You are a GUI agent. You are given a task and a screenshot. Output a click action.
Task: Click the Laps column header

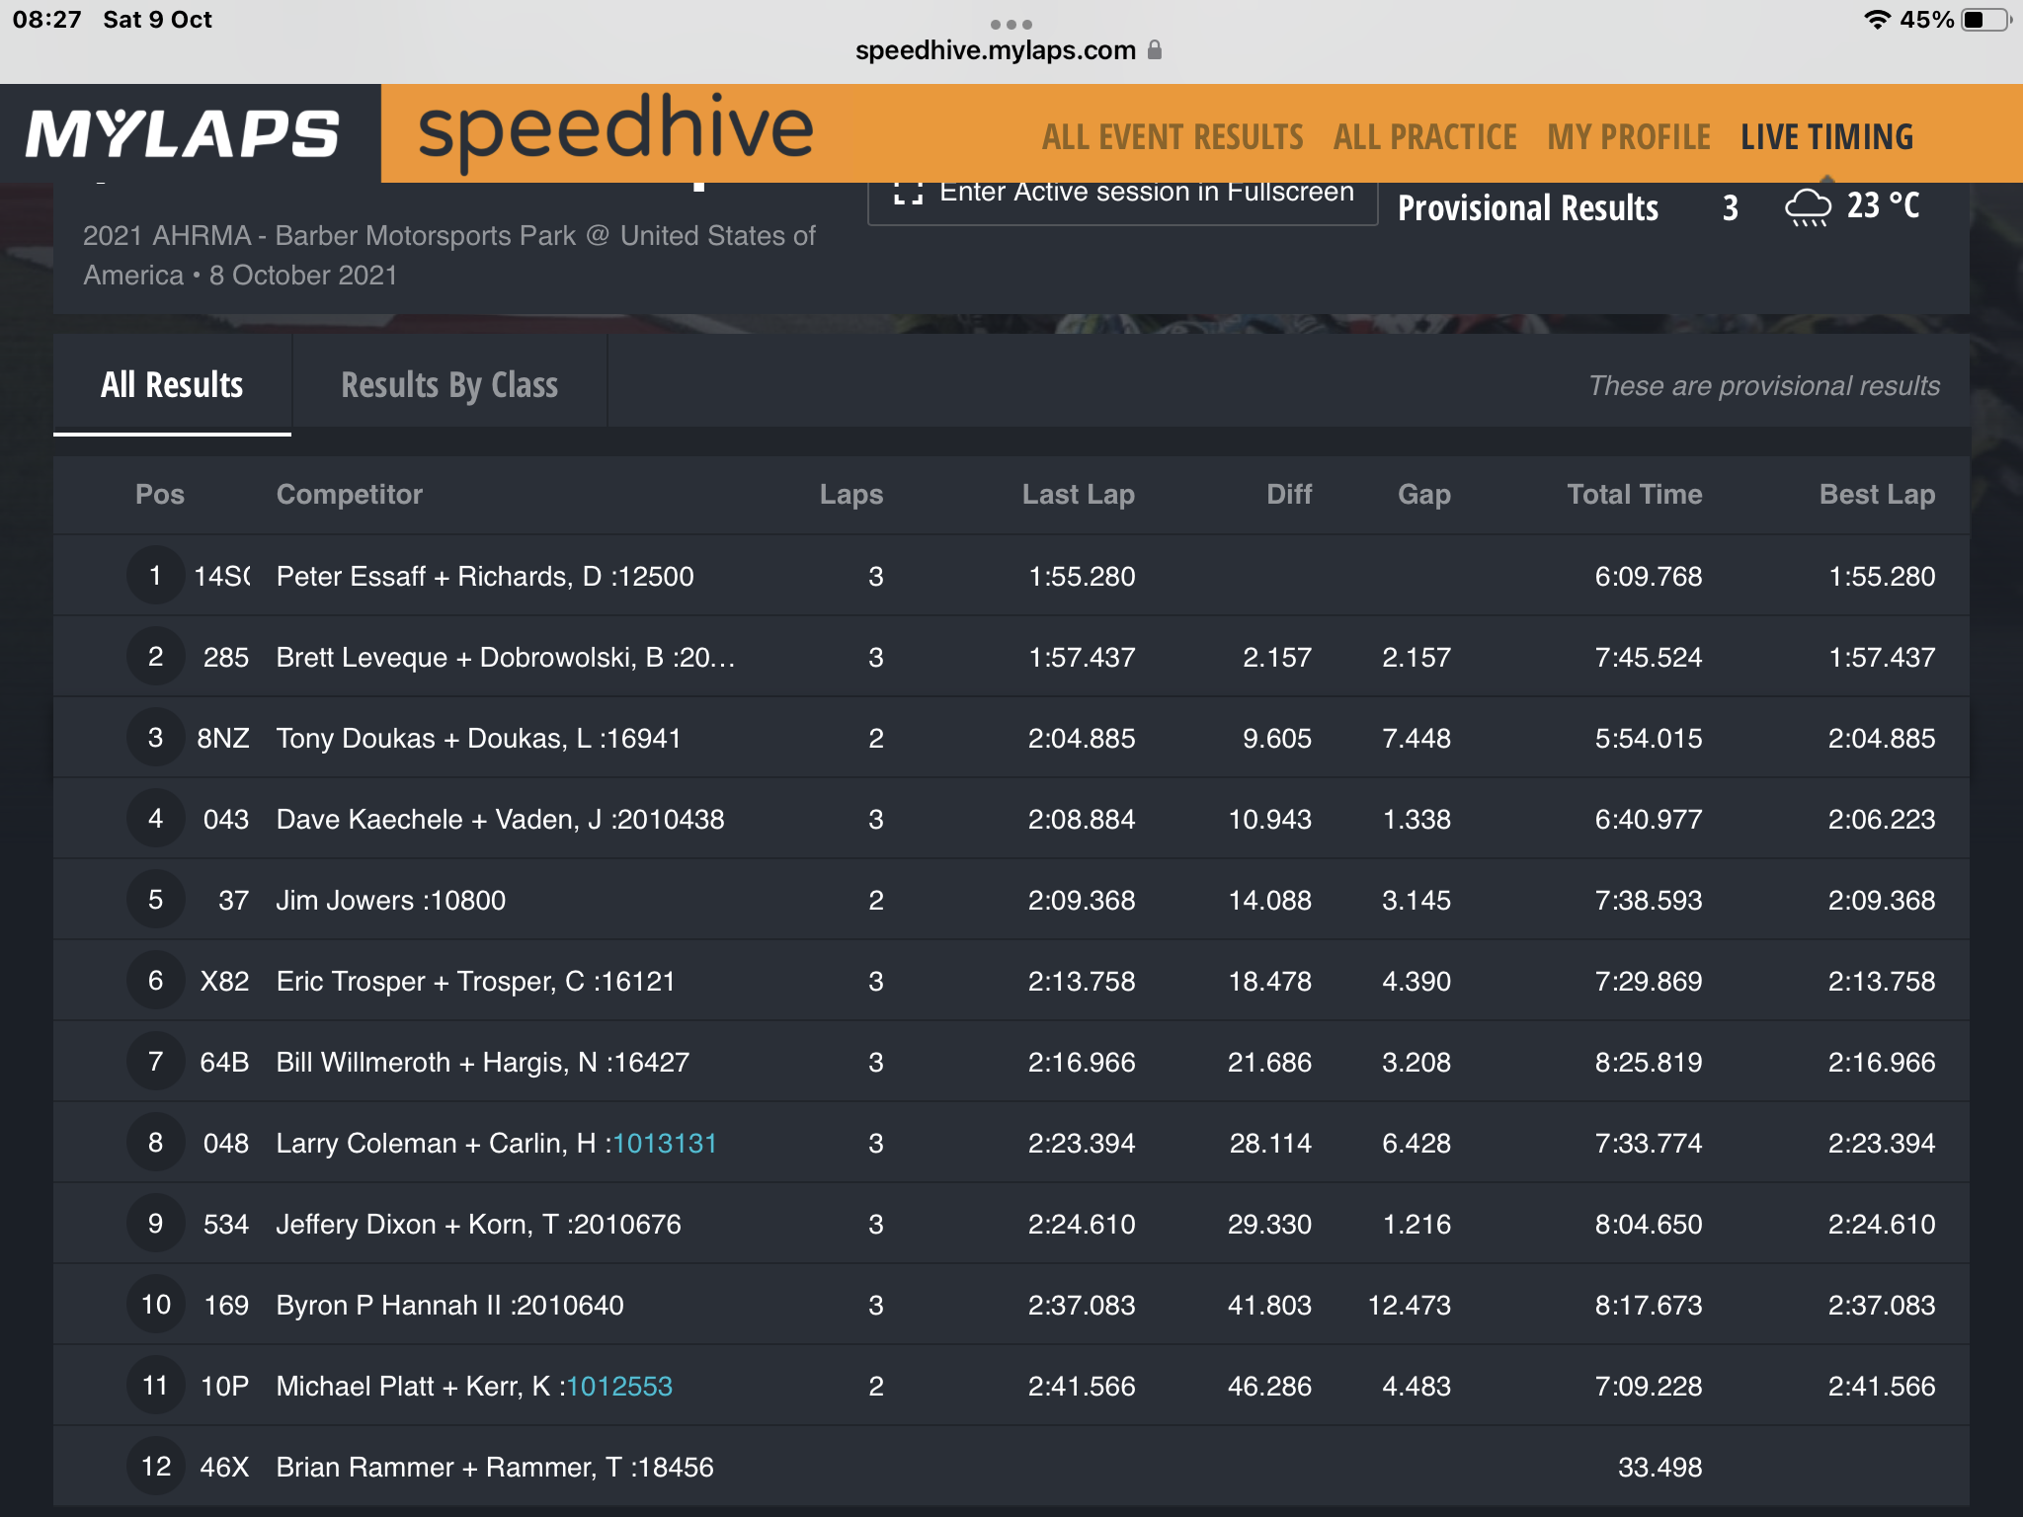pos(851,495)
